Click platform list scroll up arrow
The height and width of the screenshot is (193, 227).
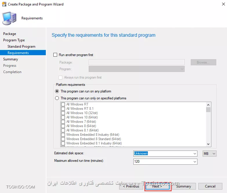tap(208, 105)
